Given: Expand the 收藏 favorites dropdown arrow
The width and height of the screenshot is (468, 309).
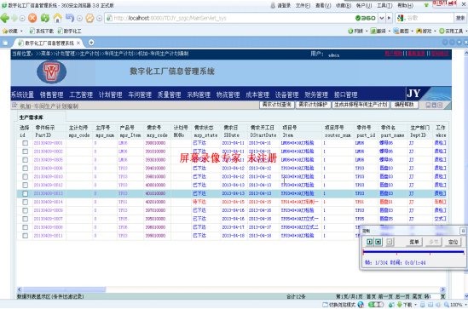Looking at the screenshot, I should tap(21, 31).
